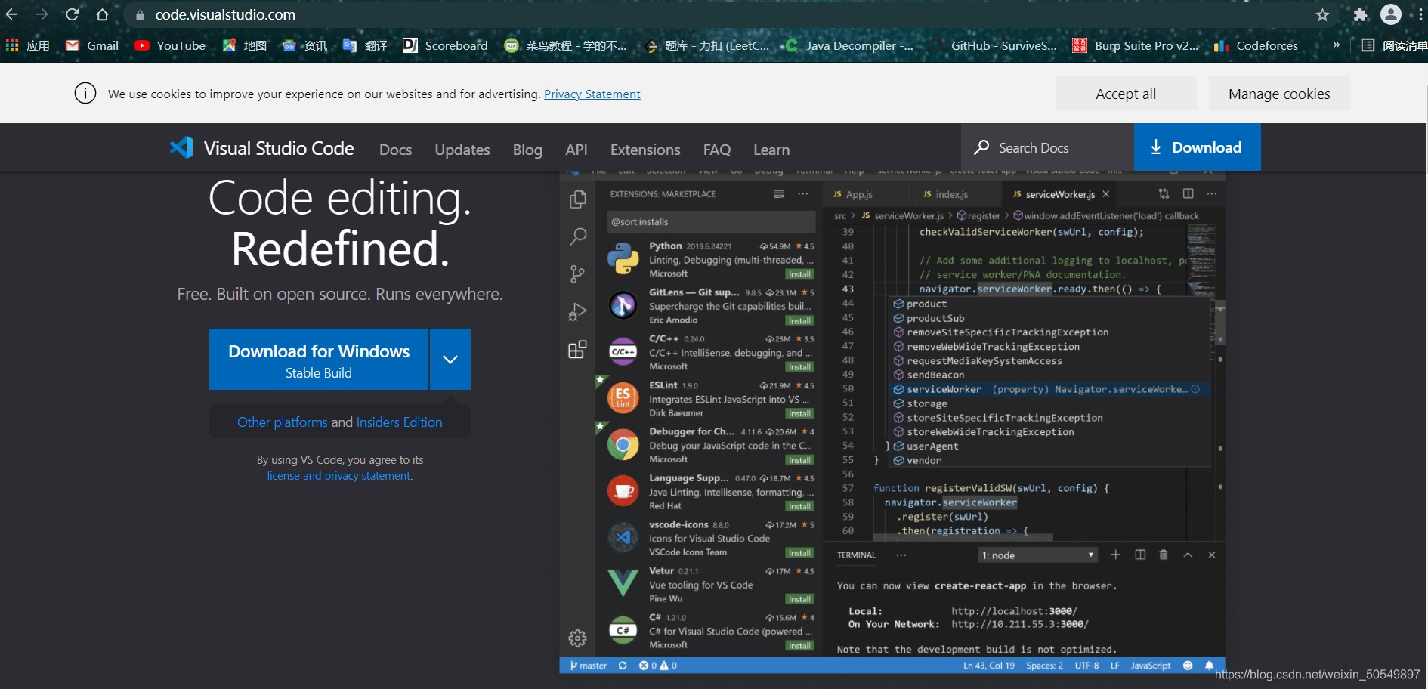Open Manage cookies options

(x=1279, y=94)
